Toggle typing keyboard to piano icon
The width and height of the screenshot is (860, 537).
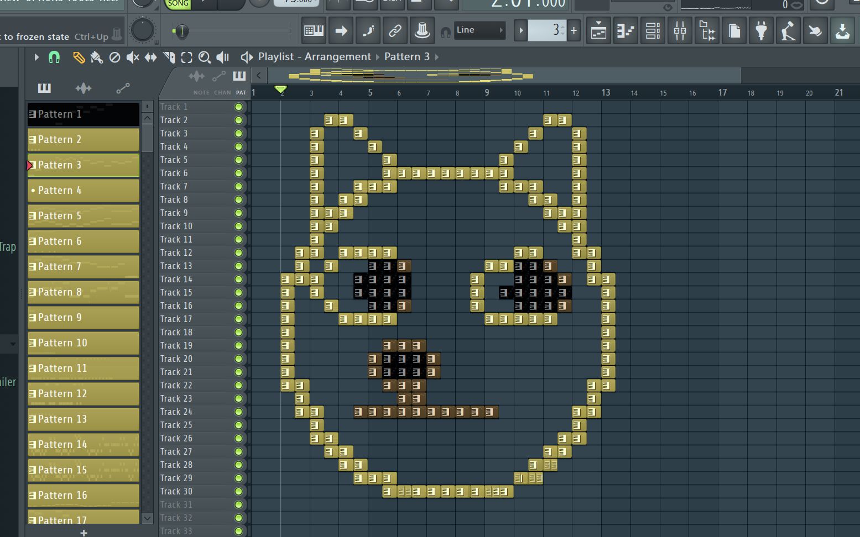314,30
